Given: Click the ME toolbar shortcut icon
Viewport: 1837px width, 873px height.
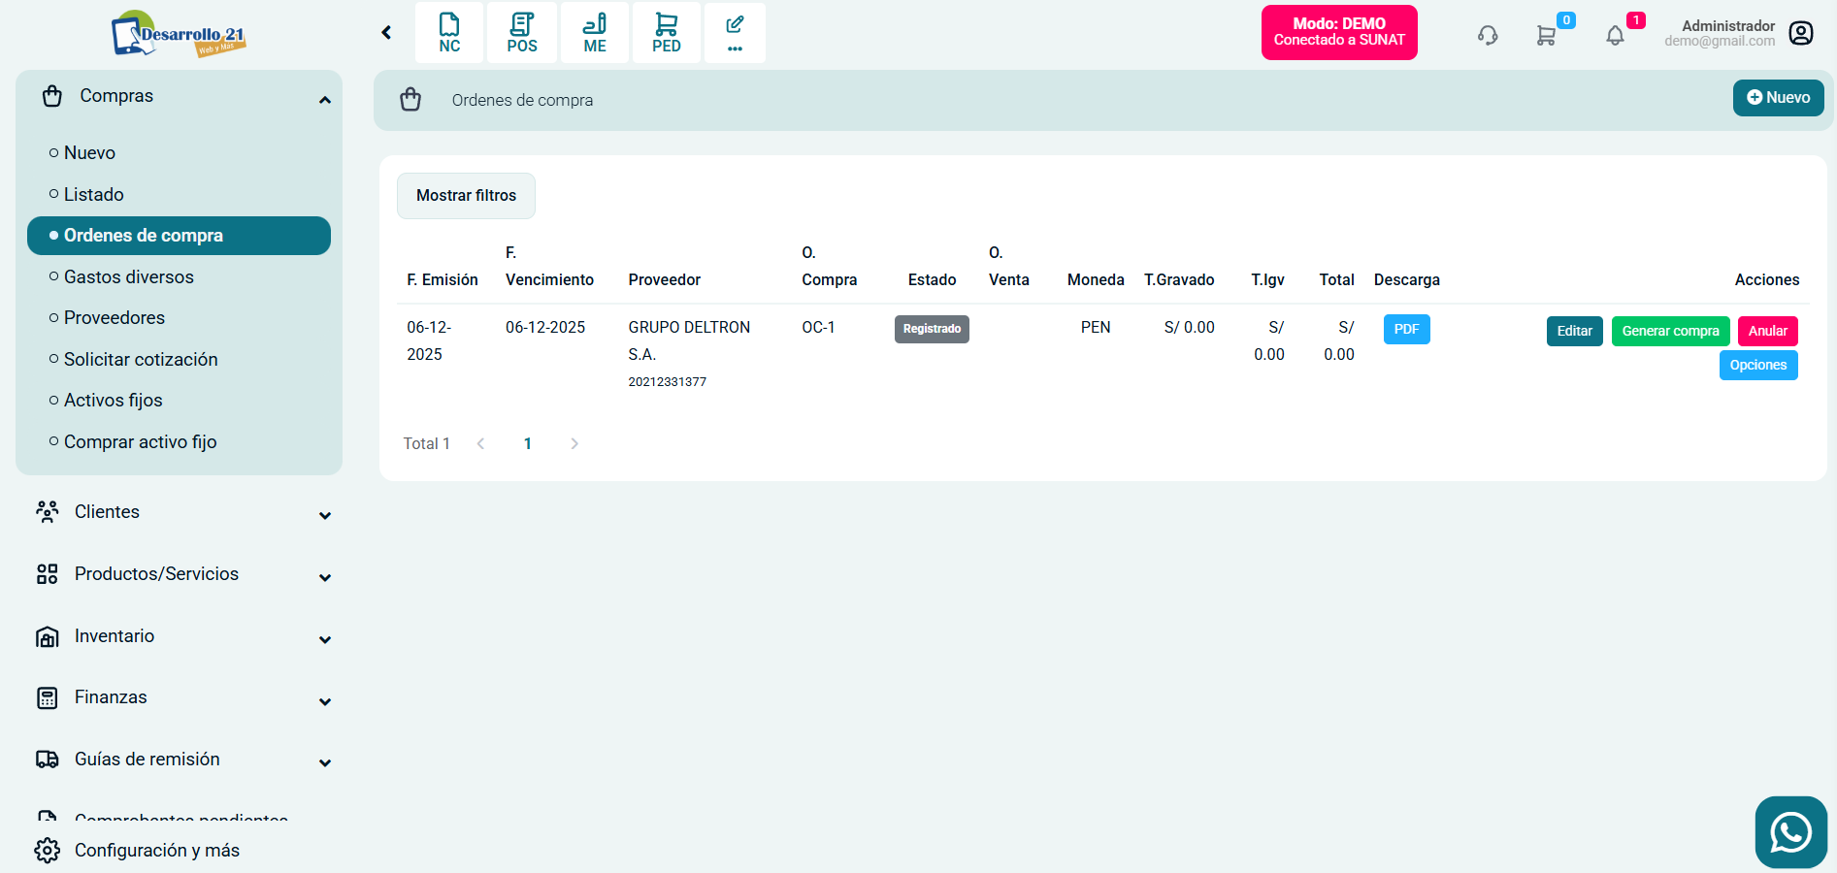Looking at the screenshot, I should (x=595, y=33).
